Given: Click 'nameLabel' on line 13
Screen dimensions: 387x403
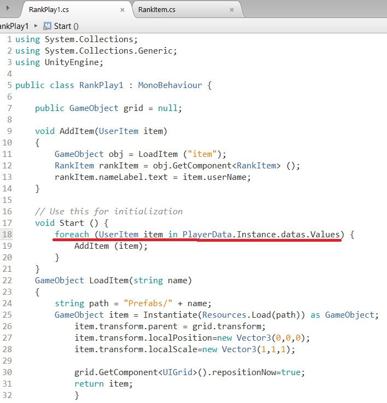Looking at the screenshot, I should pos(121,177).
